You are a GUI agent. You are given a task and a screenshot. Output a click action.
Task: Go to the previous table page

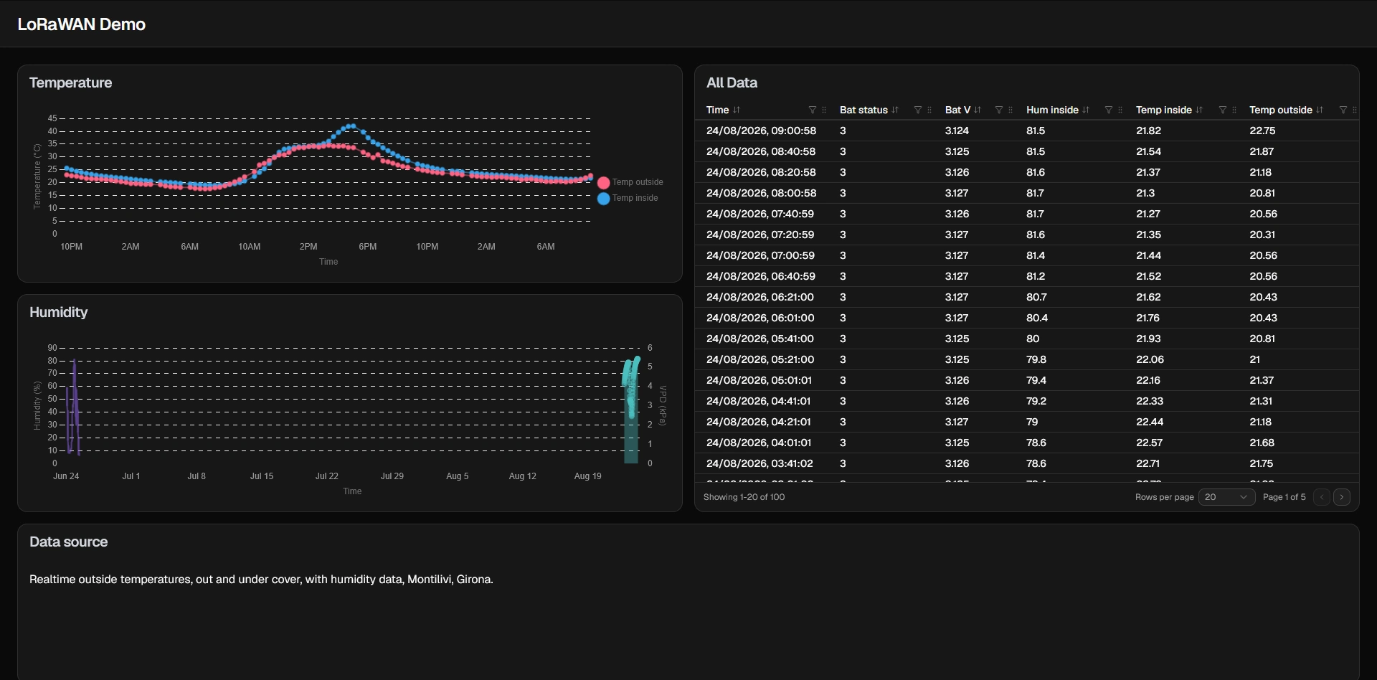[1322, 497]
